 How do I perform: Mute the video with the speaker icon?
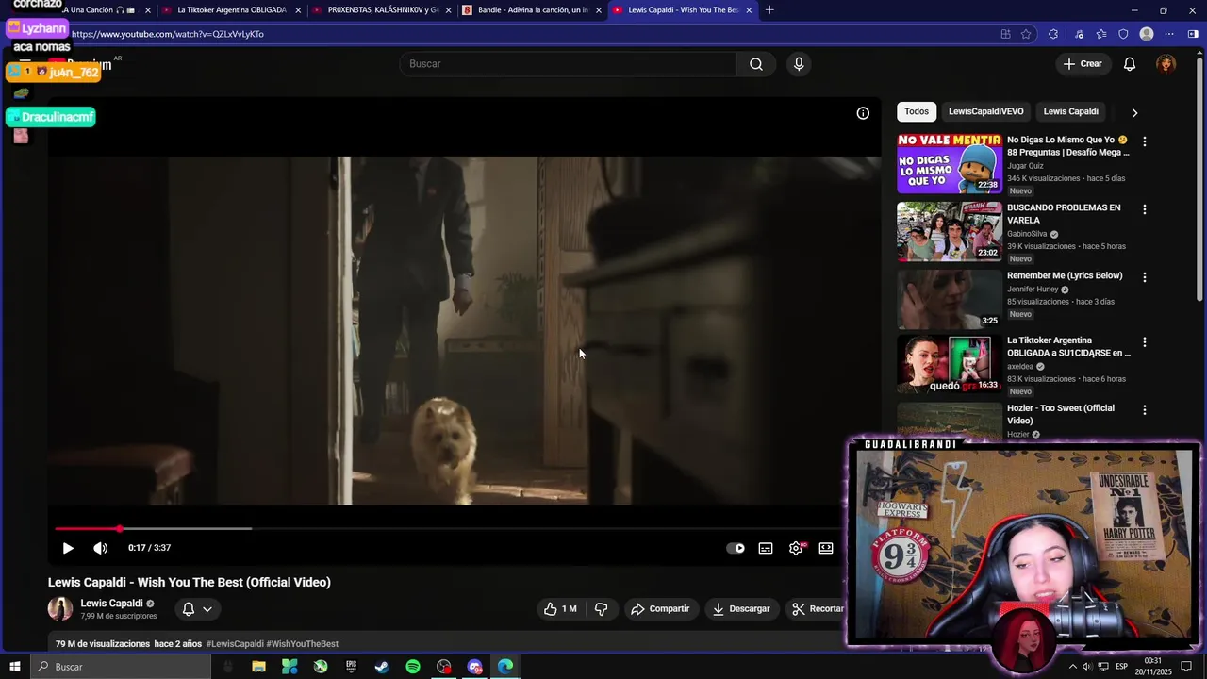click(x=100, y=548)
